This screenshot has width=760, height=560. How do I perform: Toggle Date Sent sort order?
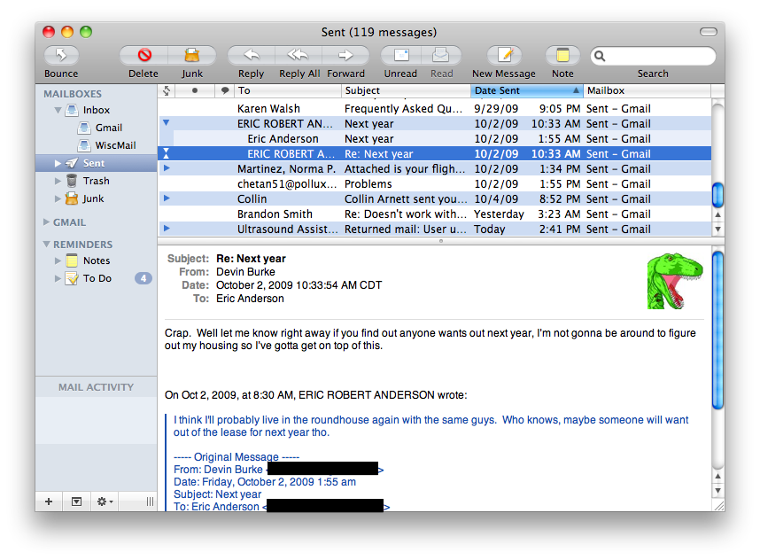click(526, 90)
